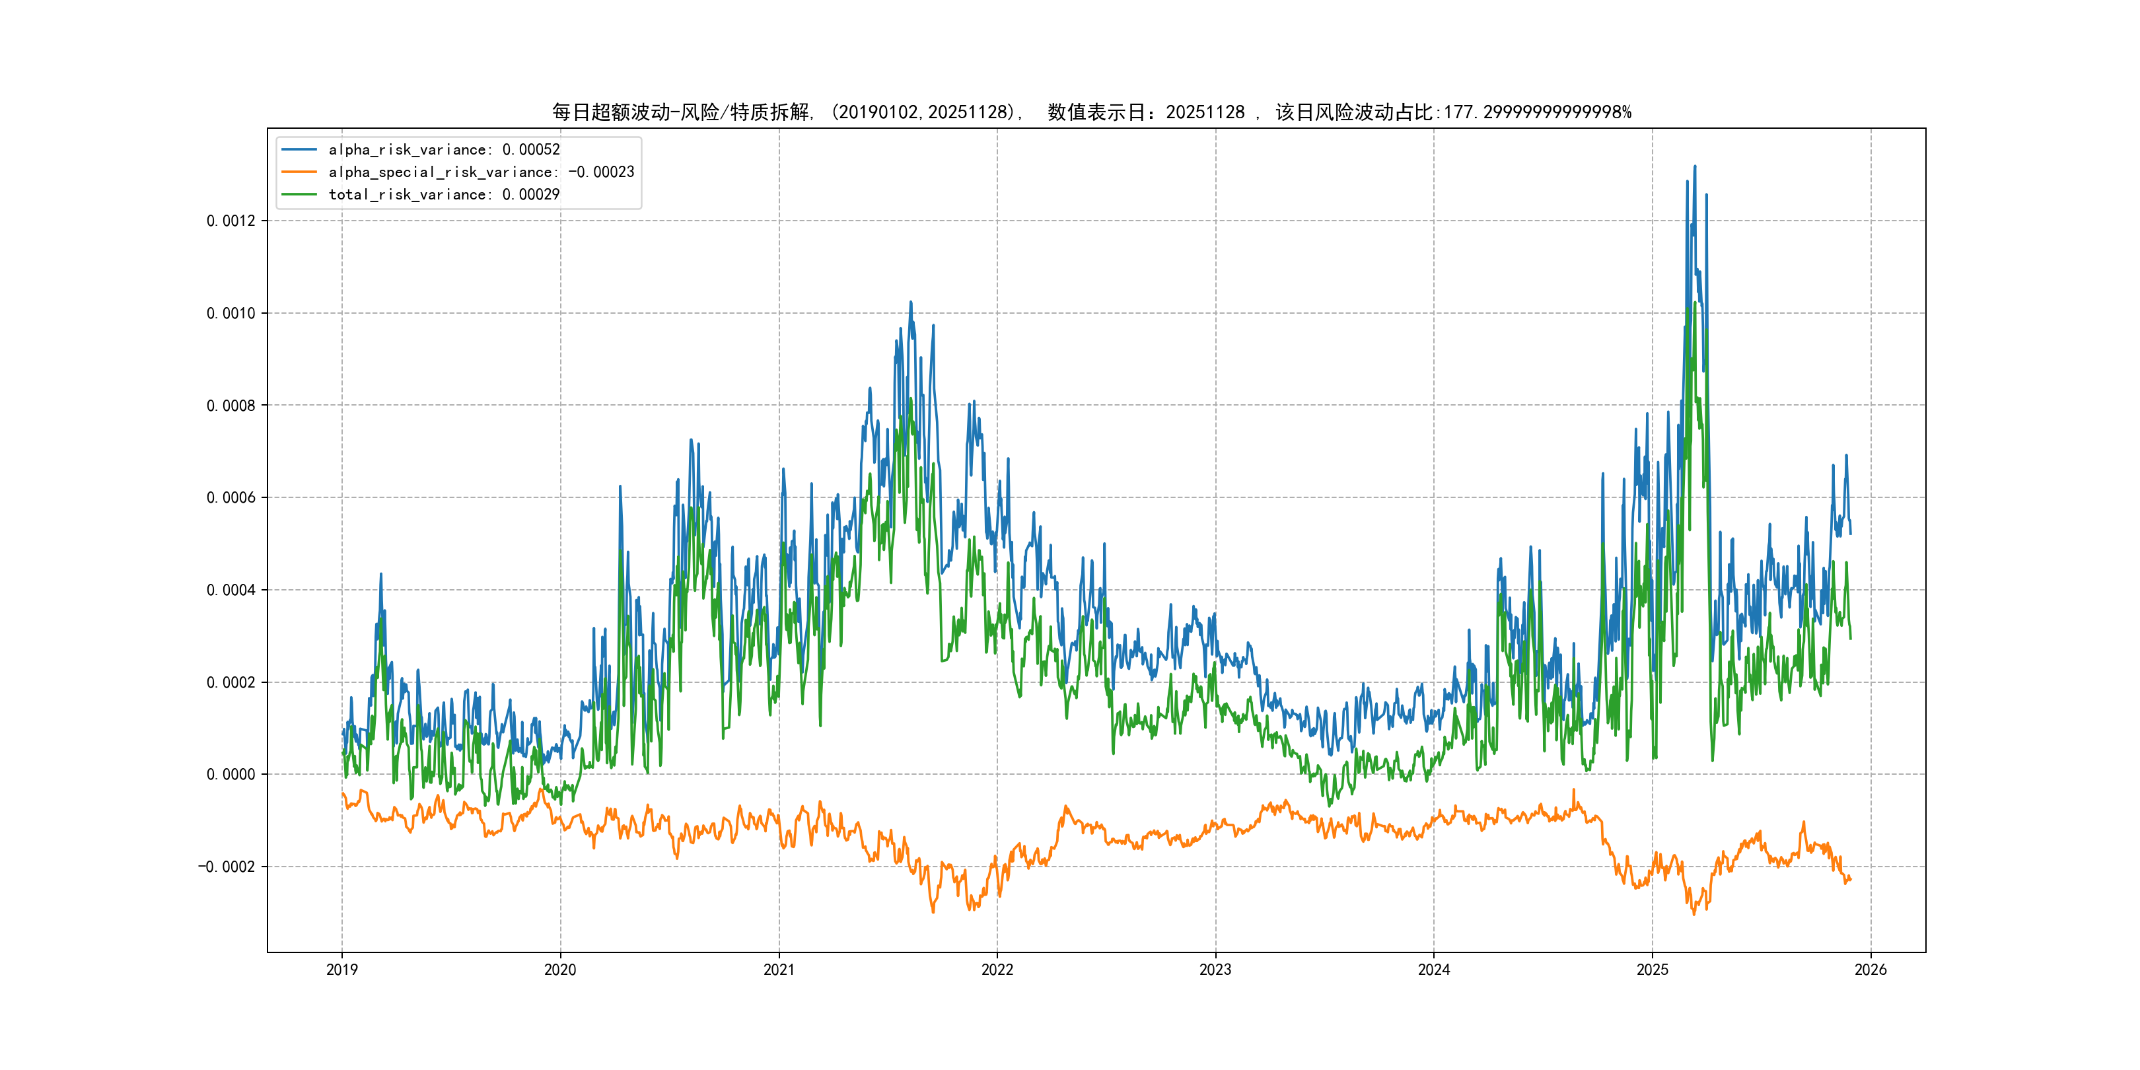2140x1070 pixels.
Task: Click the 2026 x-axis tick label
Action: pos(1871,970)
